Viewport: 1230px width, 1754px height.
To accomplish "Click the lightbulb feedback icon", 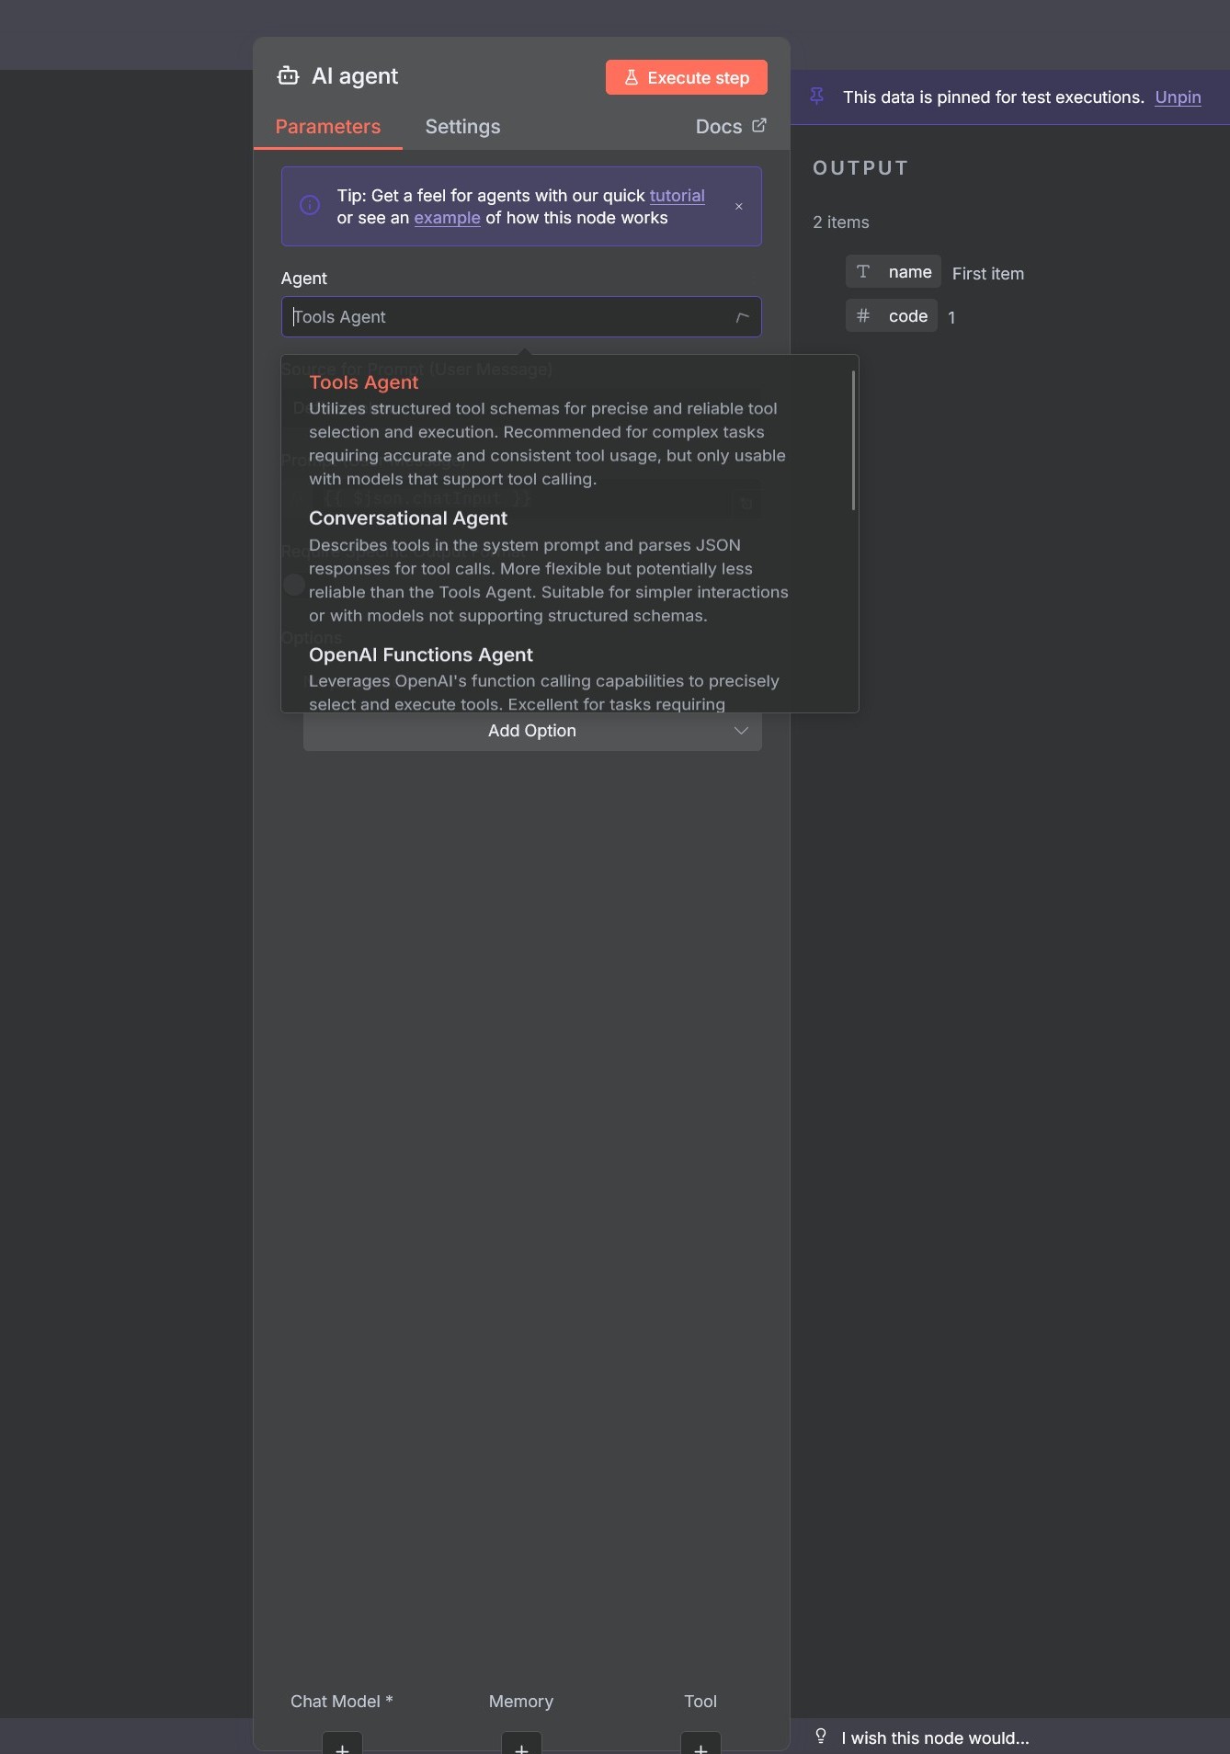I will click(821, 1736).
